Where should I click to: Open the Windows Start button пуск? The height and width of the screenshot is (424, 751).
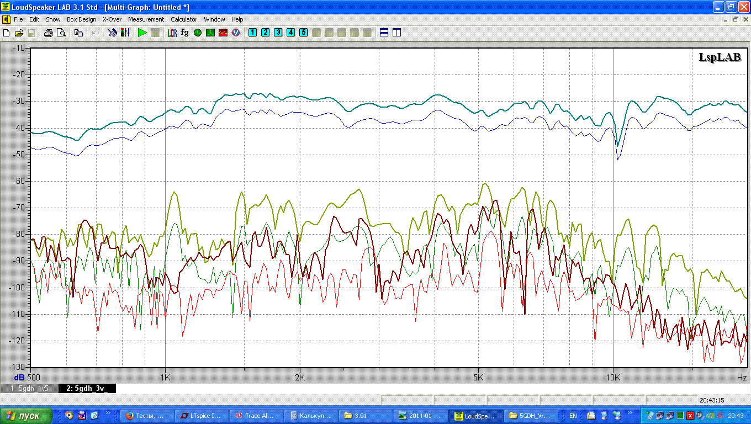[x=26, y=416]
